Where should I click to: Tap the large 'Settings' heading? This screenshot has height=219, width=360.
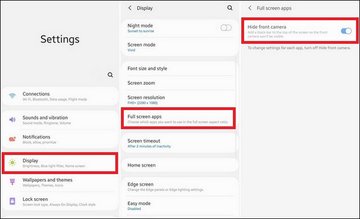[x=60, y=39]
